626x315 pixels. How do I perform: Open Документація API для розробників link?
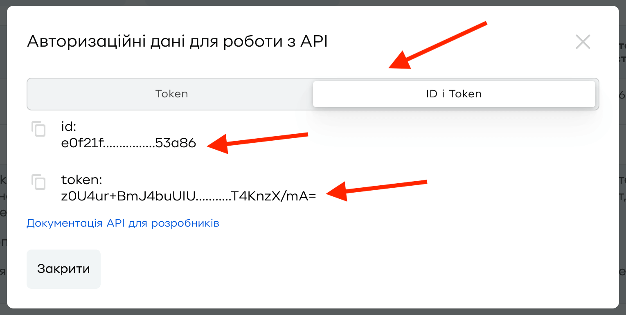click(123, 223)
